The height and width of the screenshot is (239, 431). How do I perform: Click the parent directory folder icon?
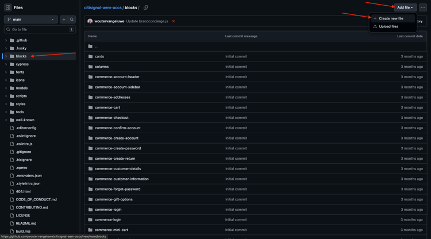coord(90,46)
